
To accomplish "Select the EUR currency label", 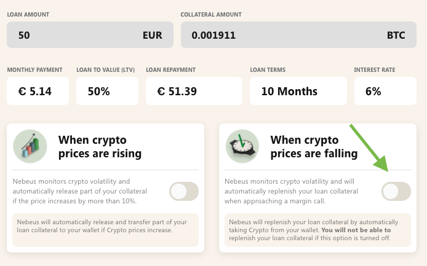I will tap(152, 35).
